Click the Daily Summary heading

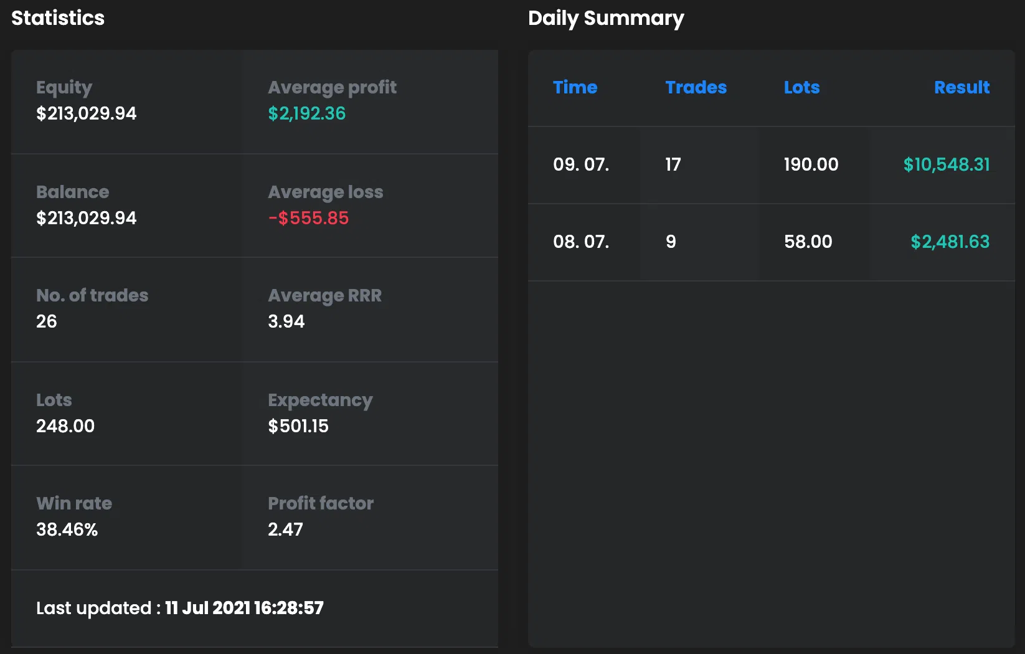point(606,19)
